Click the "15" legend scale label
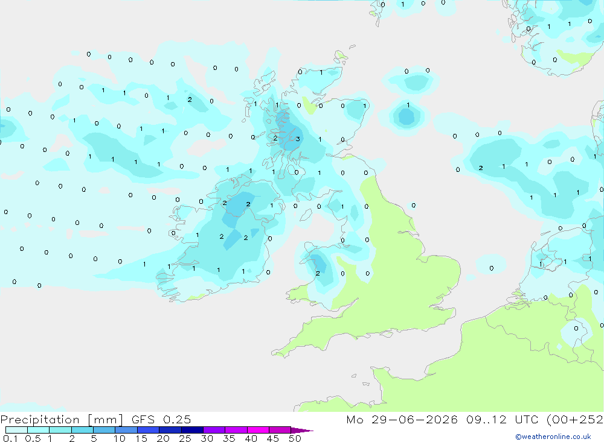 point(141,438)
